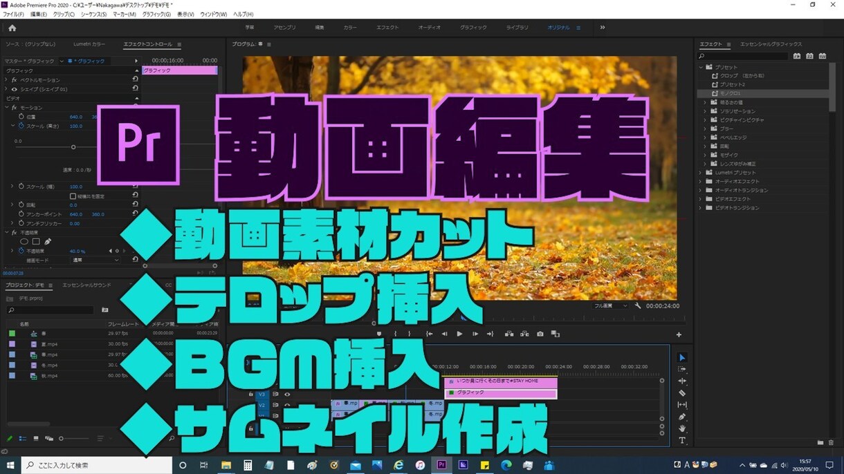
Task: Click Go to Out point button
Action: coord(490,334)
